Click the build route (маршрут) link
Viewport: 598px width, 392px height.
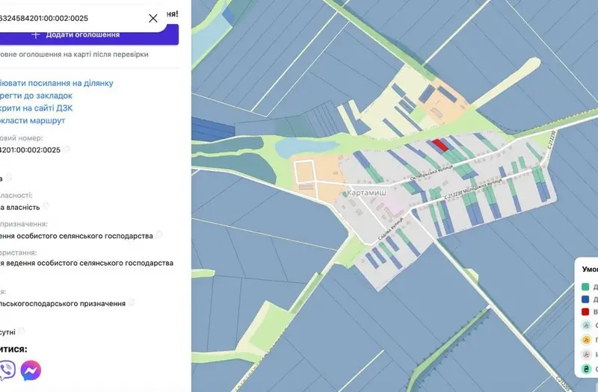(x=33, y=120)
